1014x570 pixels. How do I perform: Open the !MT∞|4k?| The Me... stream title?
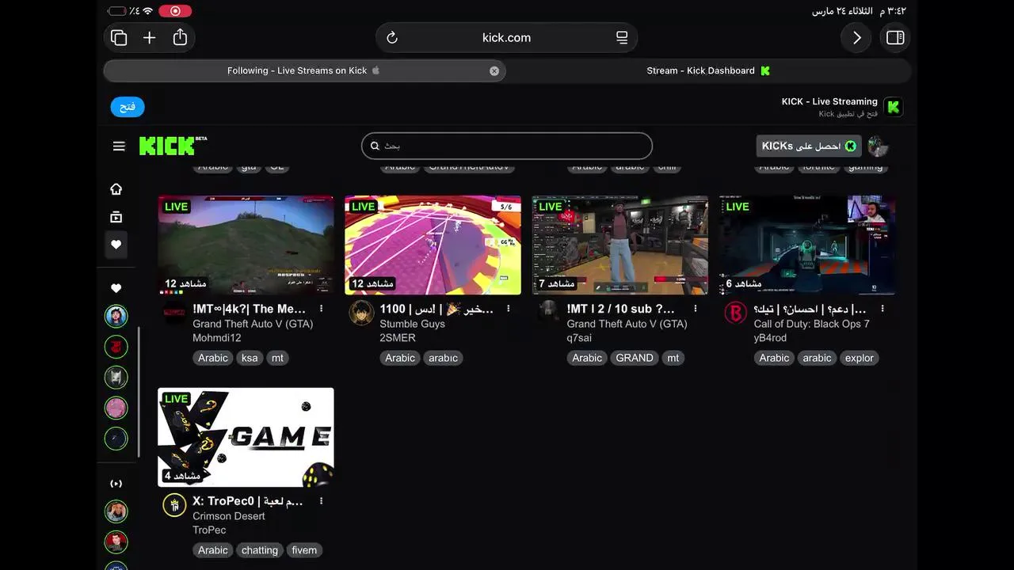(250, 309)
